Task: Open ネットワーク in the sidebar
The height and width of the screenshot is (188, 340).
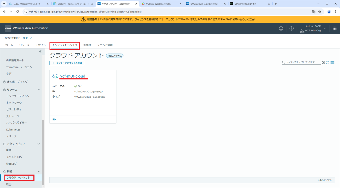Action: click(14, 102)
